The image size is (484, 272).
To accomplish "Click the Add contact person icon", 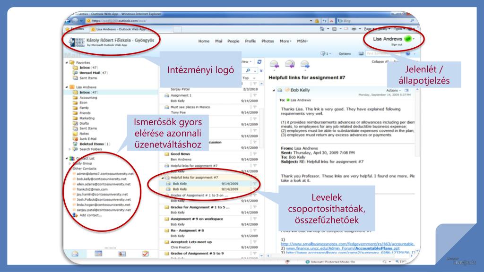I will pyautogui.click(x=75, y=215).
